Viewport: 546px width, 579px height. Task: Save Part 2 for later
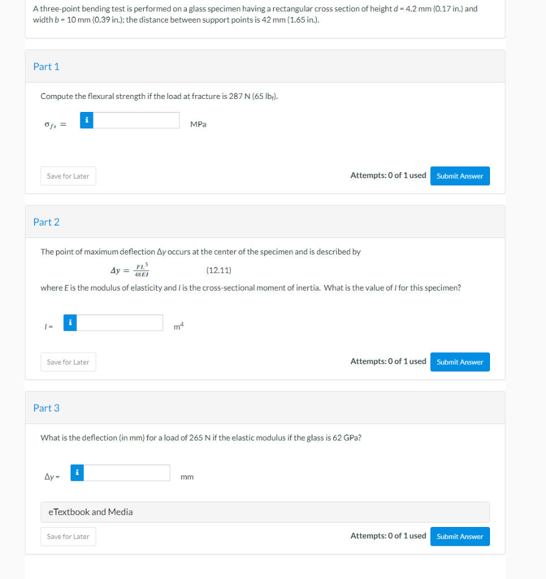[68, 362]
